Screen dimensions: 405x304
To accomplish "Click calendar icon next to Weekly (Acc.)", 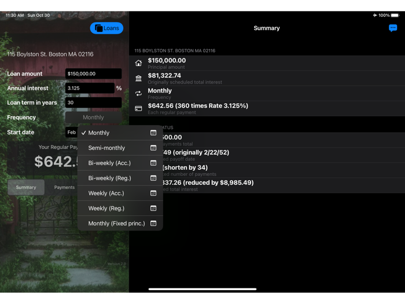I will coord(153,193).
